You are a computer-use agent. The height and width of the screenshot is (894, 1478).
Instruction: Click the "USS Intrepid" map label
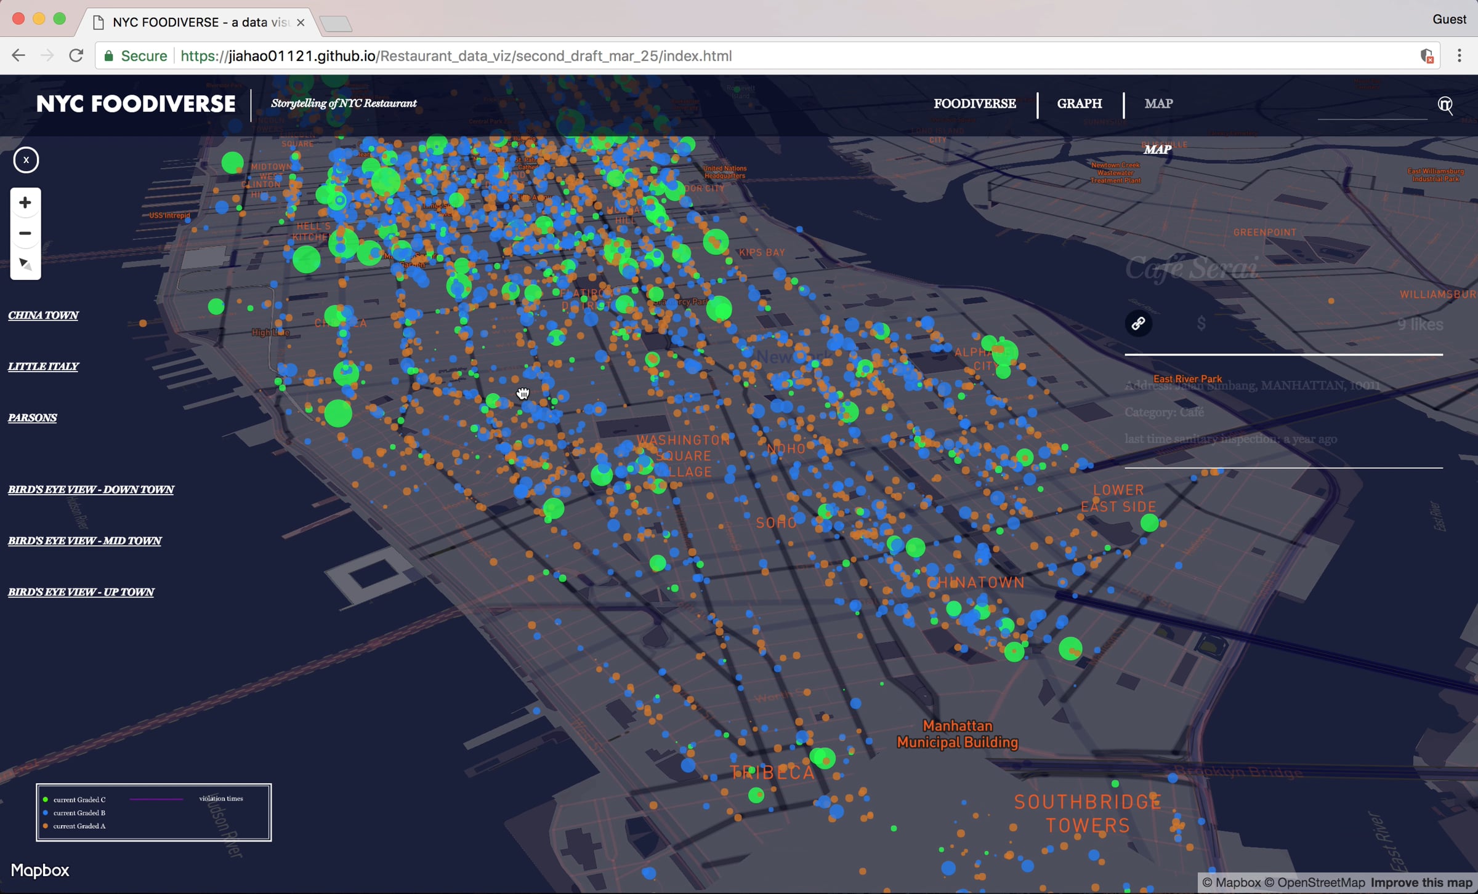pyautogui.click(x=169, y=215)
